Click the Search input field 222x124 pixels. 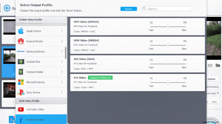coord(167,9)
